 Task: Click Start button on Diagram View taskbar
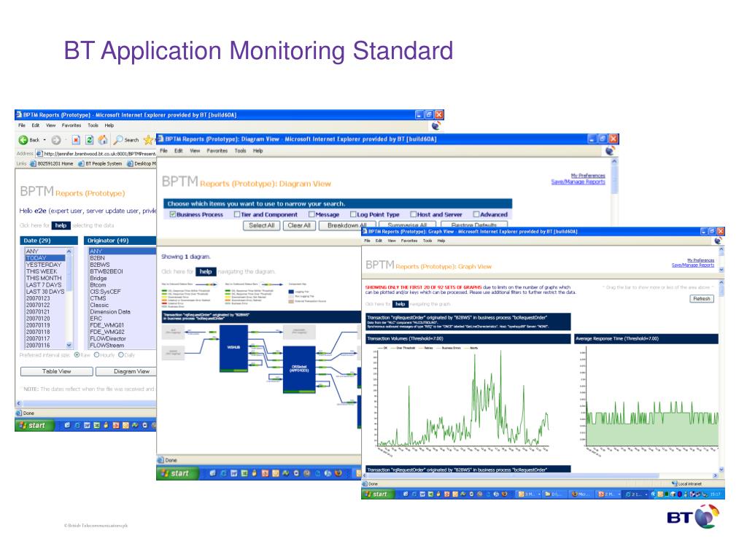(x=177, y=472)
